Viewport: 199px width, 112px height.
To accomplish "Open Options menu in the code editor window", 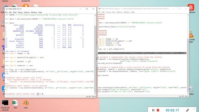I will coord(119,12).
